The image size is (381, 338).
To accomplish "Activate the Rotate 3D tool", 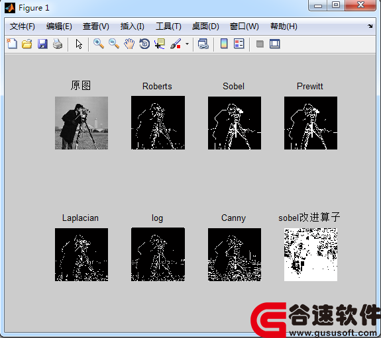I will tap(144, 44).
